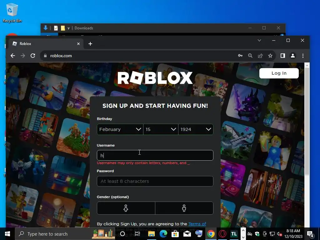Reload the Roblox page
This screenshot has width=320, height=240.
click(x=32, y=56)
